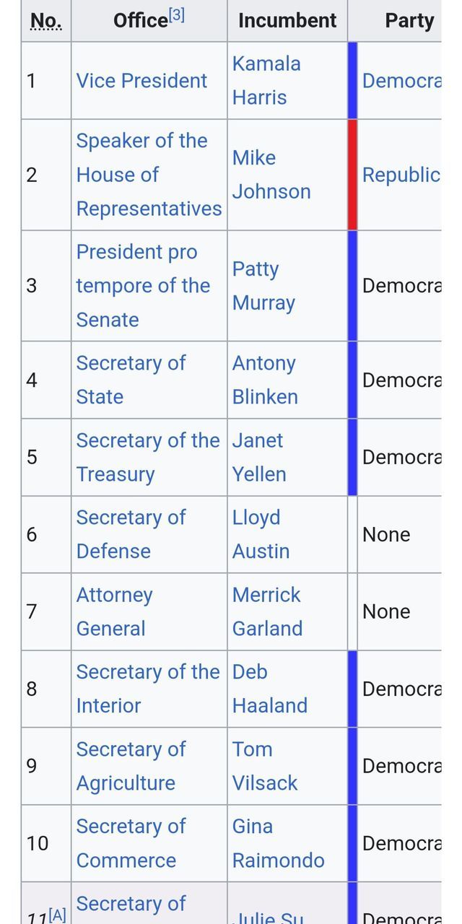Open the Vice President office link

(141, 81)
